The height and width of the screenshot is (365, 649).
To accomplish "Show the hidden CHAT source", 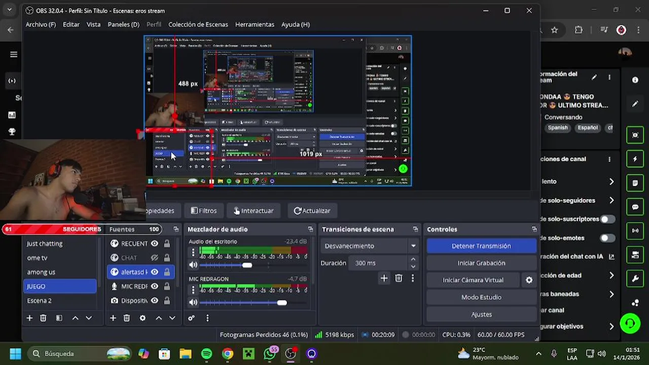I will 155,258.
